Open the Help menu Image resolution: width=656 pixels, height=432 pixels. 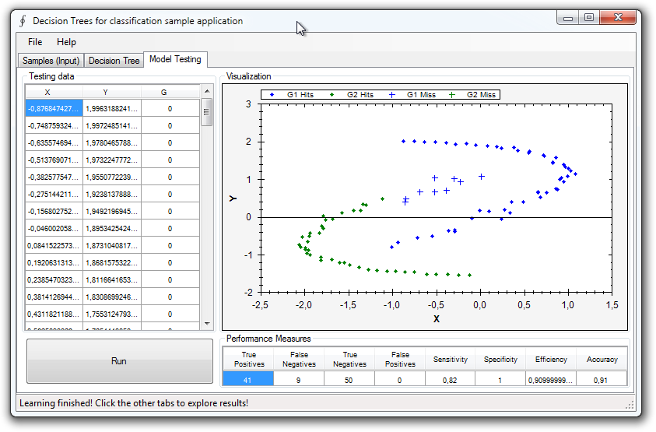tap(66, 42)
